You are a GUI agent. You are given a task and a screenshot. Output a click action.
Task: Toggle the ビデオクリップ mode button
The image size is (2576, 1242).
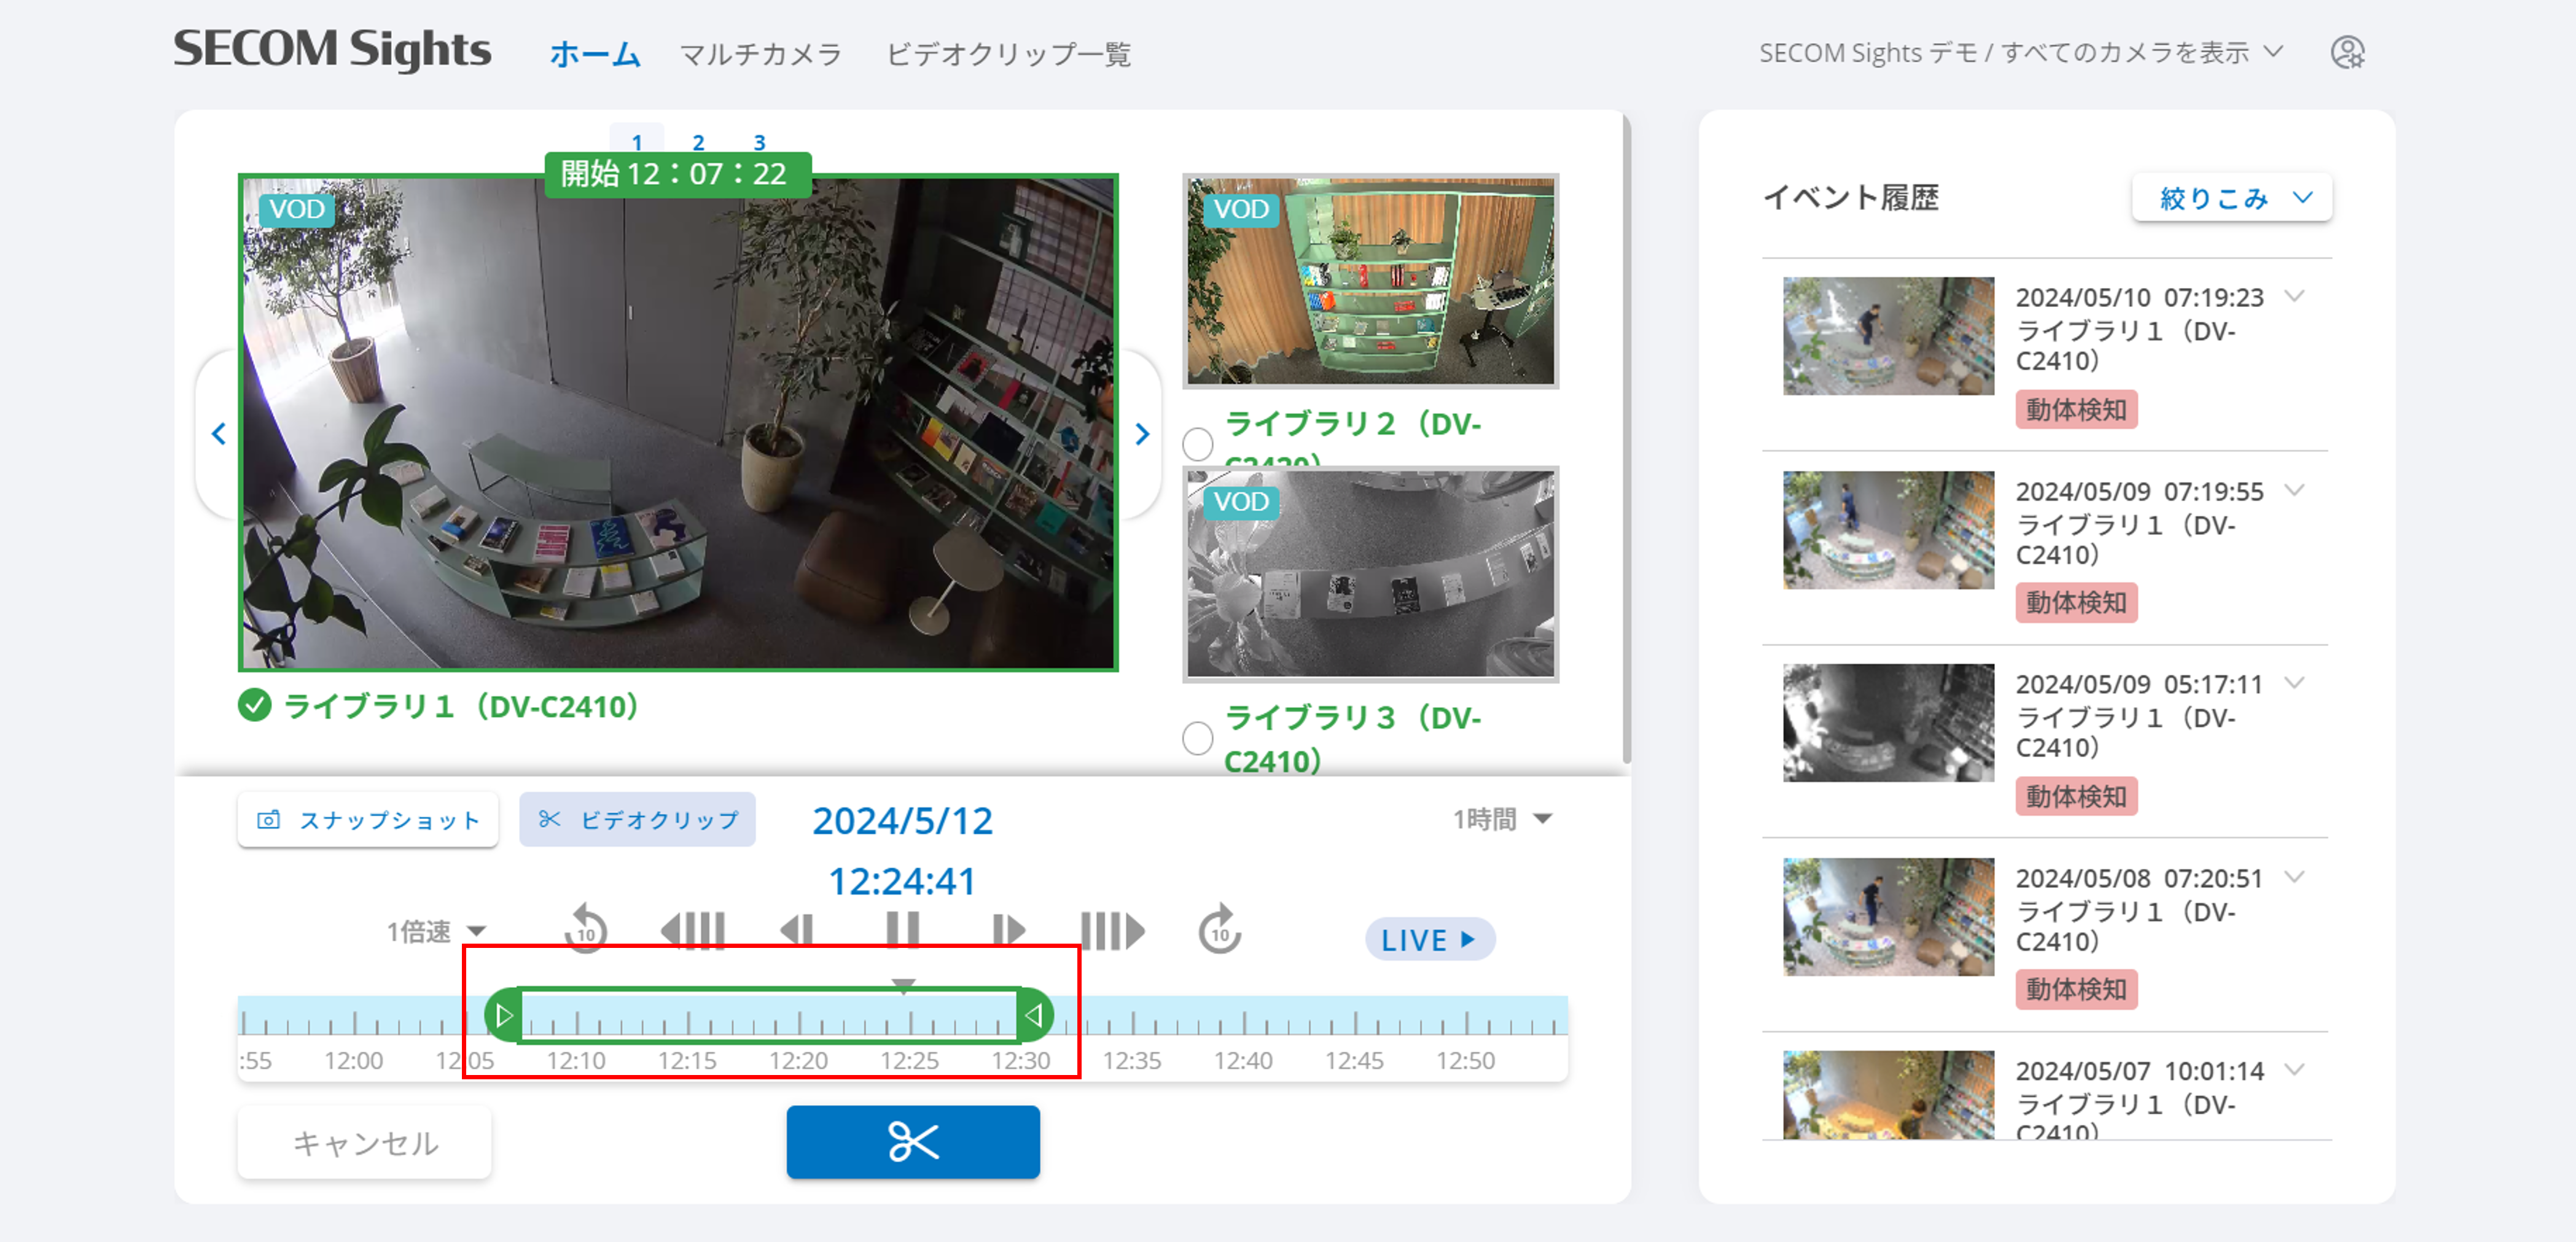click(637, 820)
